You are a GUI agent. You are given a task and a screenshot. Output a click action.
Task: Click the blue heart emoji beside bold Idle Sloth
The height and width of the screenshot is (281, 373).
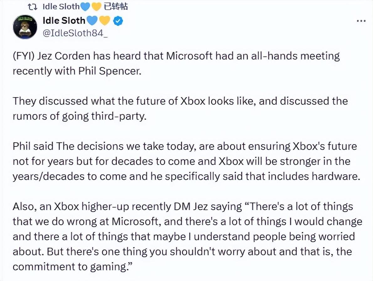pos(92,21)
